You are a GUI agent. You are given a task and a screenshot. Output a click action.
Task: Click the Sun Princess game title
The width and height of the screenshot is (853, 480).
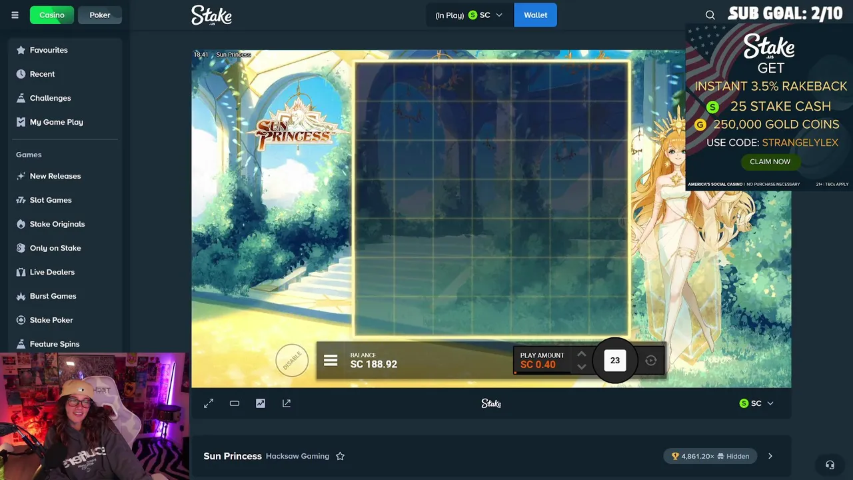233,456
